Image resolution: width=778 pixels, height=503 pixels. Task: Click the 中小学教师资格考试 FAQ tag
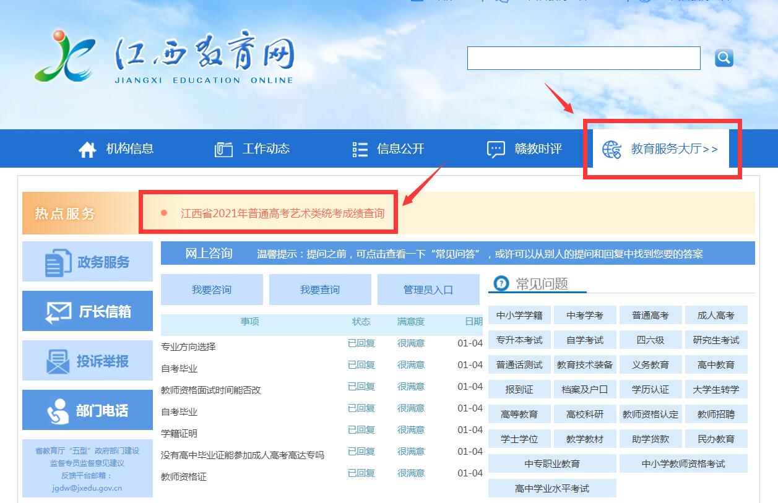[x=683, y=463]
